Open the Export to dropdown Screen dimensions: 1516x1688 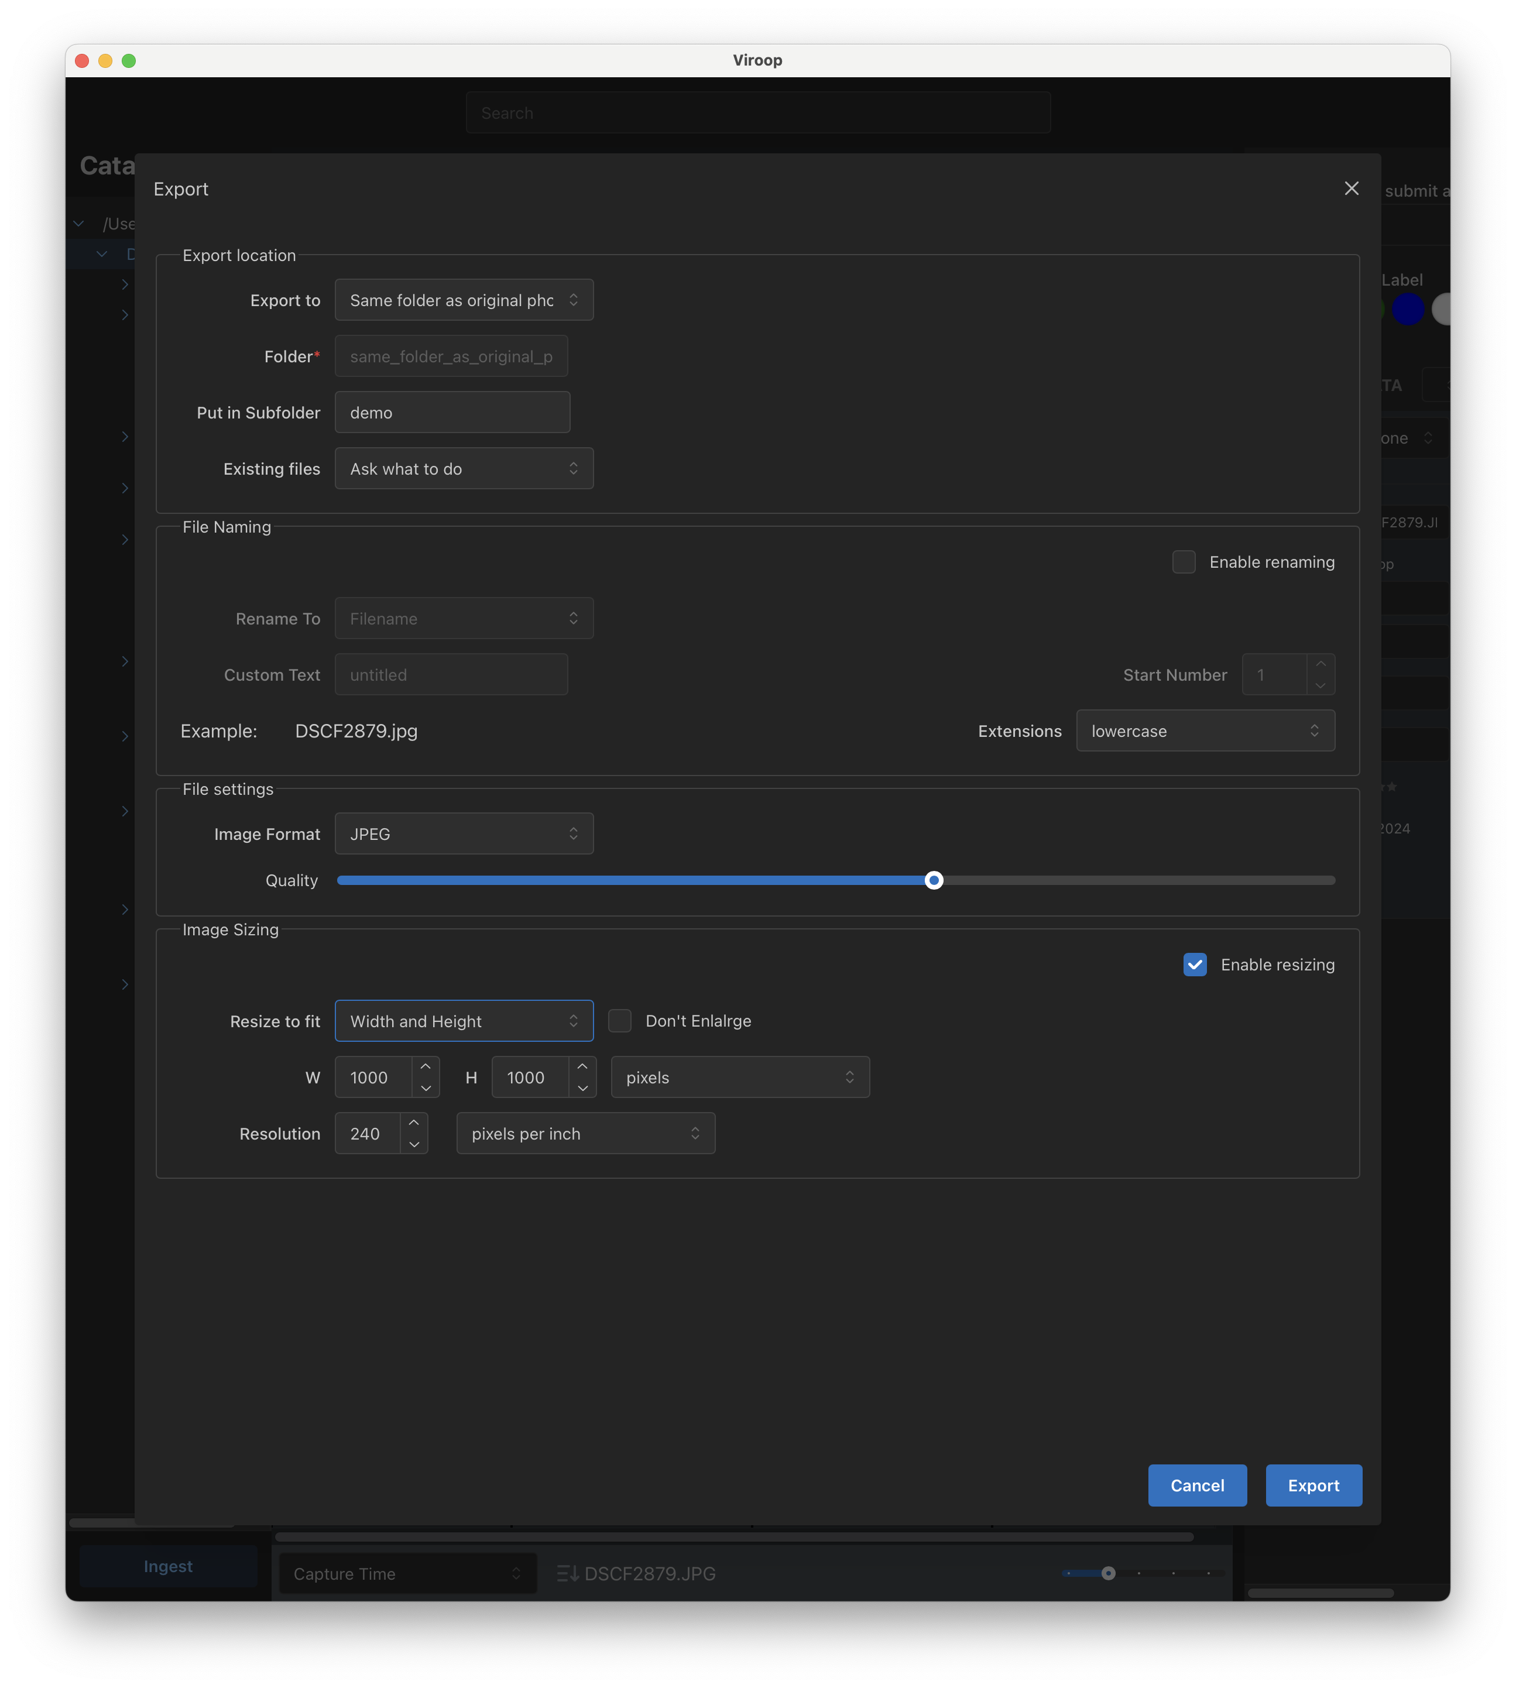click(464, 300)
